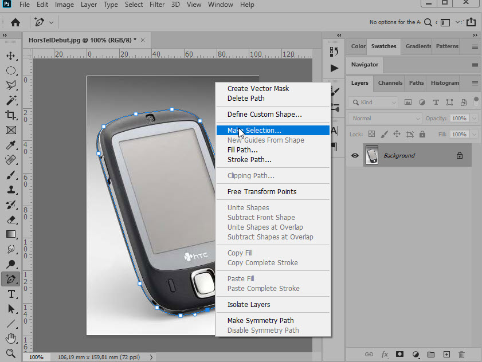Delete layer with the trash button
482x362 pixels.
pyautogui.click(x=461, y=355)
